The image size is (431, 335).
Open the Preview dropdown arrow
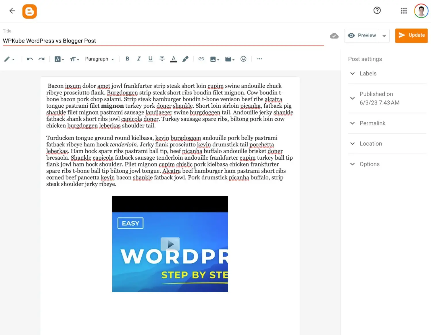pyautogui.click(x=384, y=36)
